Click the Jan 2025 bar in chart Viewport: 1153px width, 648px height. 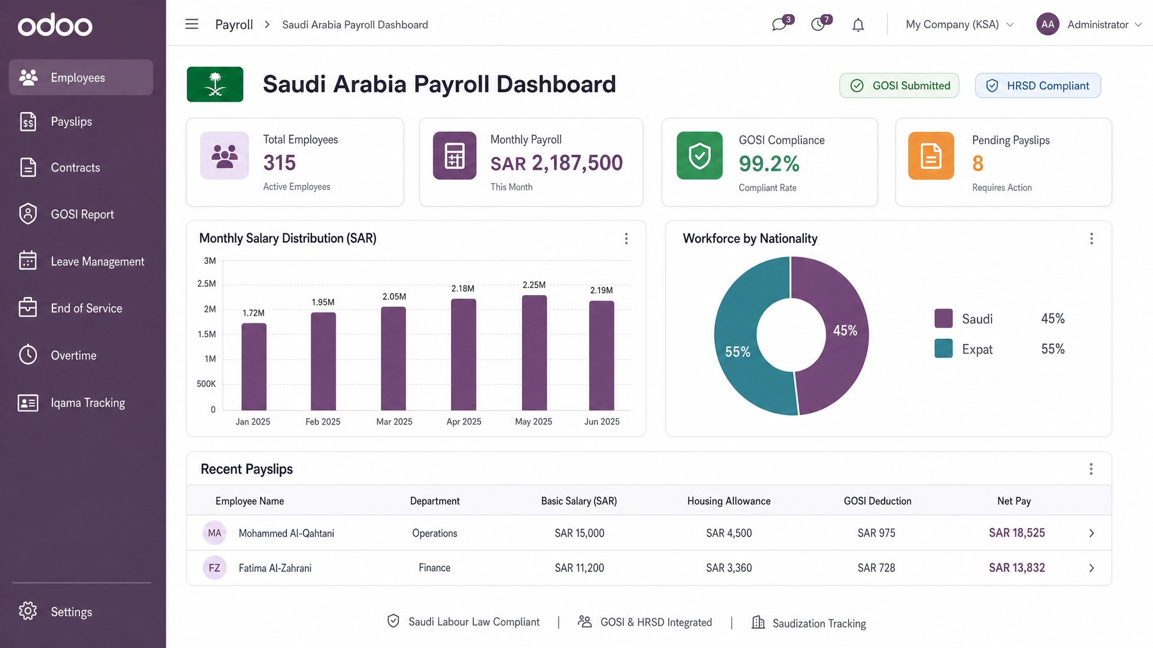click(254, 366)
